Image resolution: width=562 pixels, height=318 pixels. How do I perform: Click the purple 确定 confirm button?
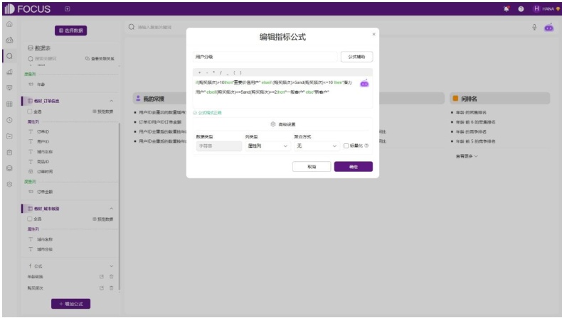click(354, 167)
